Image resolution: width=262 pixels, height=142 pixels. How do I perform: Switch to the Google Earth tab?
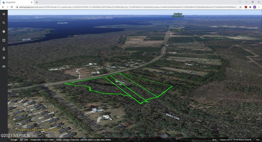17,2
